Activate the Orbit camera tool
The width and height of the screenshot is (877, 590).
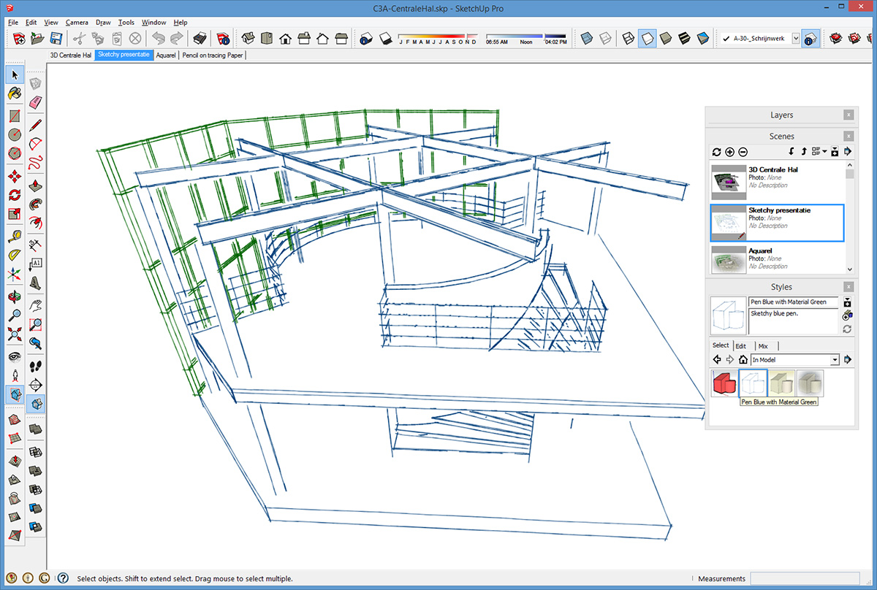pos(15,296)
